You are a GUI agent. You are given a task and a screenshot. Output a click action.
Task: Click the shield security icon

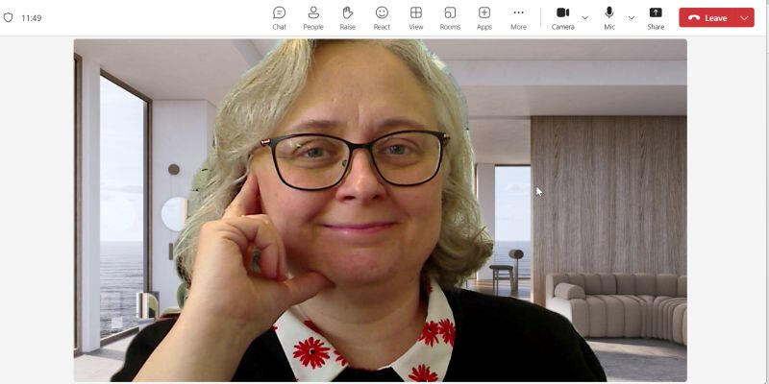[8, 17]
